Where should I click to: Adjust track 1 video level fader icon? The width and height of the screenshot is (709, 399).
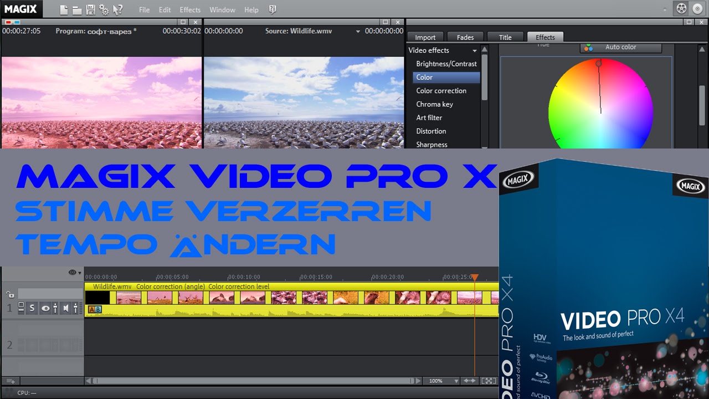click(x=55, y=308)
